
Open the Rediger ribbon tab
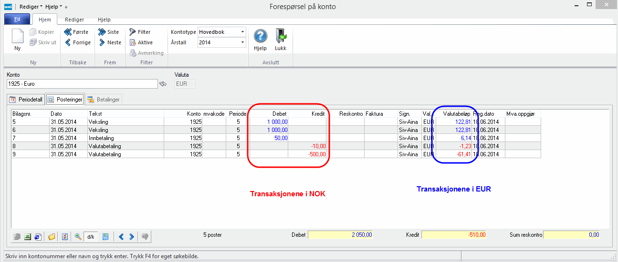click(x=74, y=20)
